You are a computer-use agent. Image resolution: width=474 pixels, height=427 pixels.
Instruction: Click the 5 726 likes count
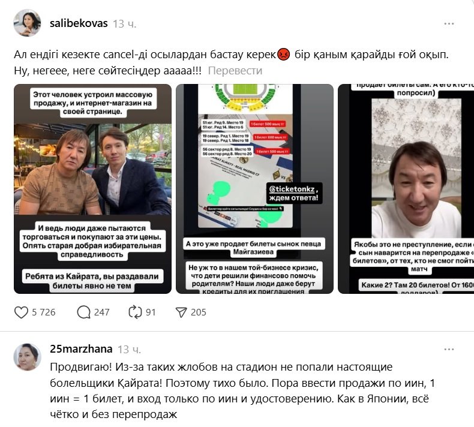pos(44,312)
